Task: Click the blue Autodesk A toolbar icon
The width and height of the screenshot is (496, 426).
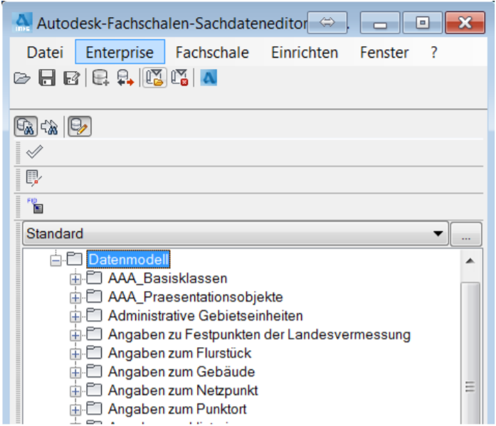Action: (209, 78)
